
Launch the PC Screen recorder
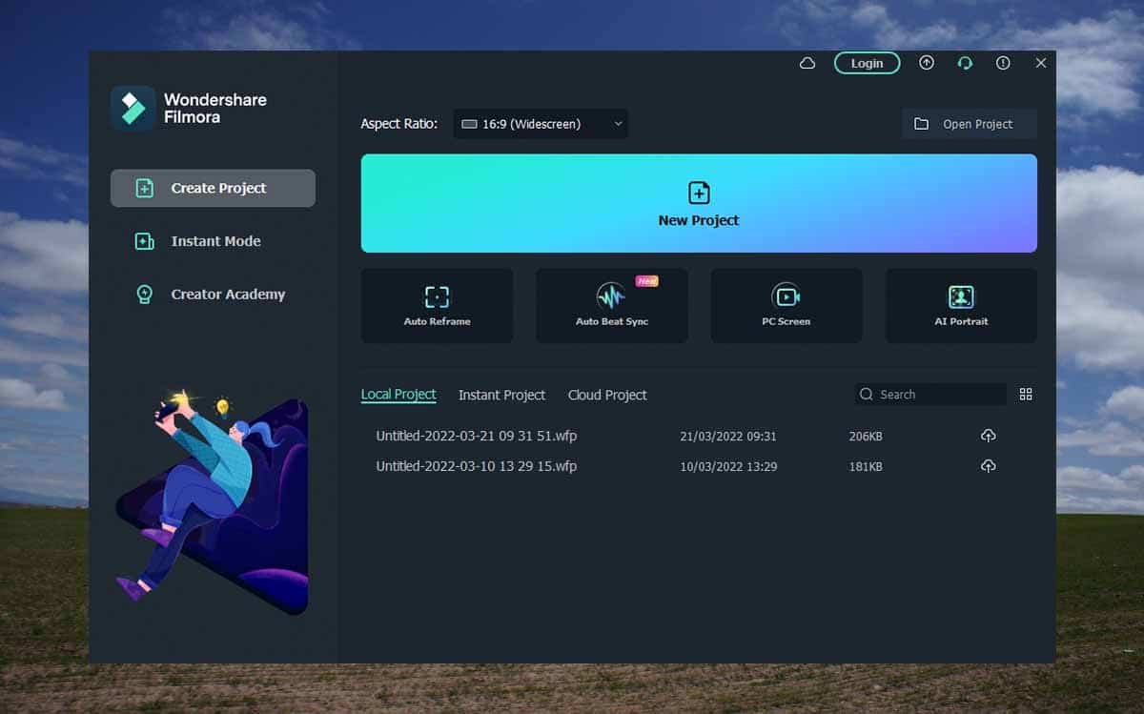coord(786,305)
